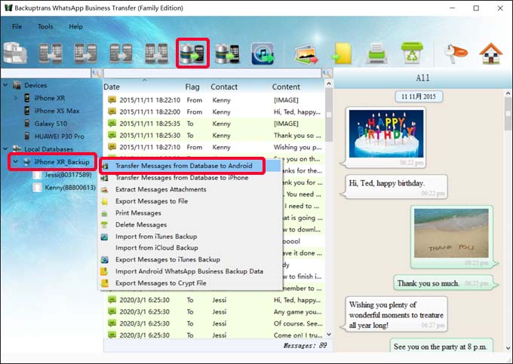The image size is (513, 364).
Task: Open the Tools menu
Action: coord(45,26)
